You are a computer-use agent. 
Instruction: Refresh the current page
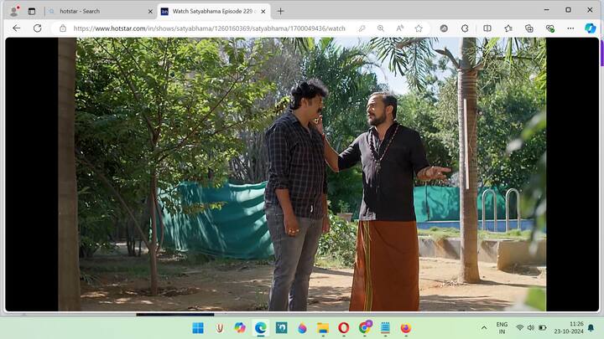tap(37, 28)
